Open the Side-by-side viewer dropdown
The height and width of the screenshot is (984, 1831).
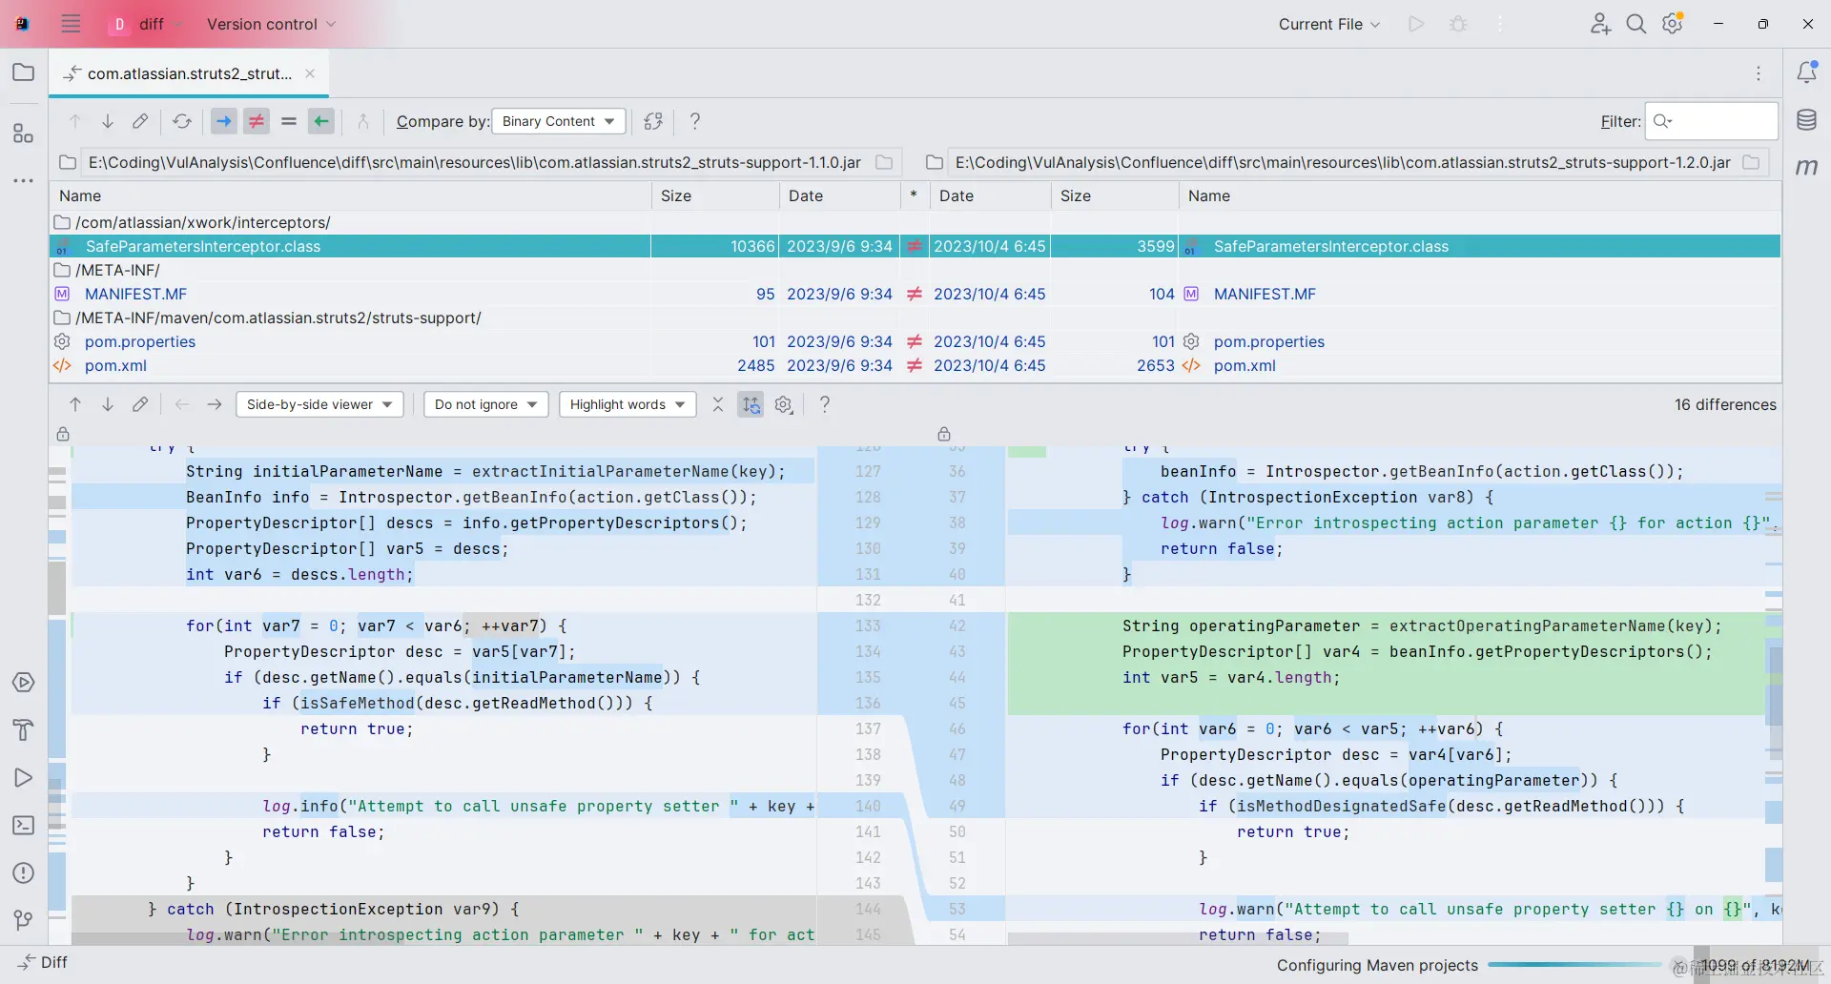[319, 404]
